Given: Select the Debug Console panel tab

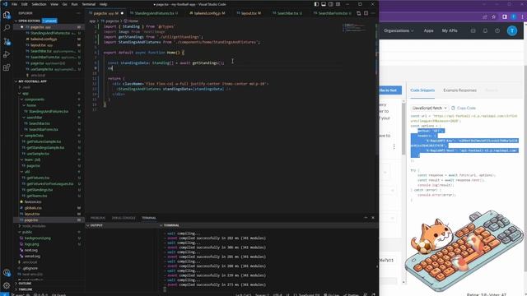Looking at the screenshot, I should click(124, 218).
